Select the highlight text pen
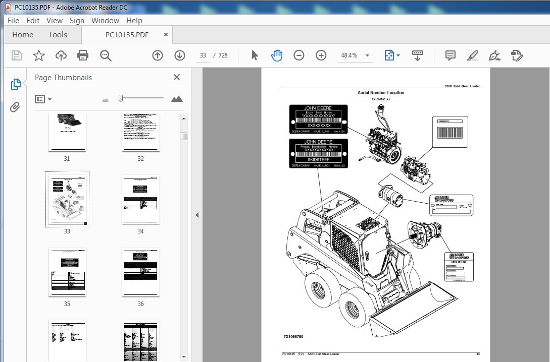 pos(473,55)
